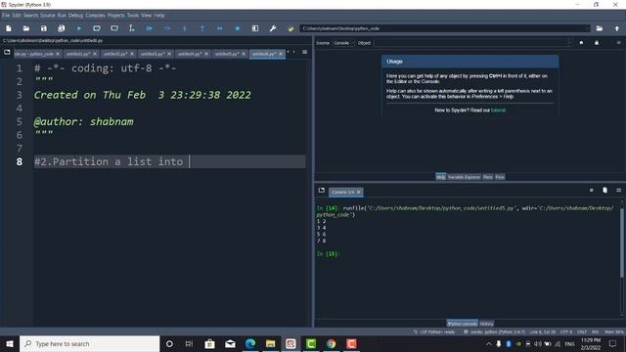Screen dimensions: 626x352
Task: Run the file with the green play icon
Action: [79, 28]
